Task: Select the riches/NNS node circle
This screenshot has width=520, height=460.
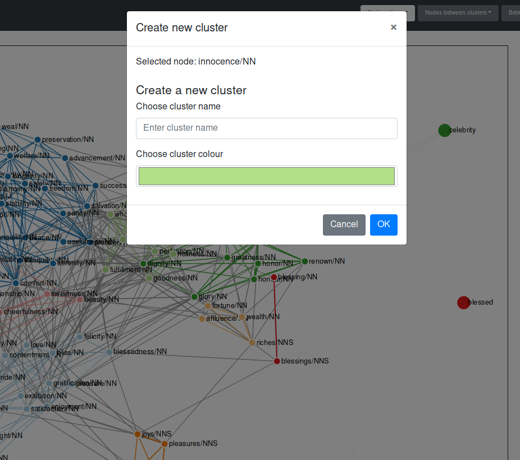Action: pos(252,342)
